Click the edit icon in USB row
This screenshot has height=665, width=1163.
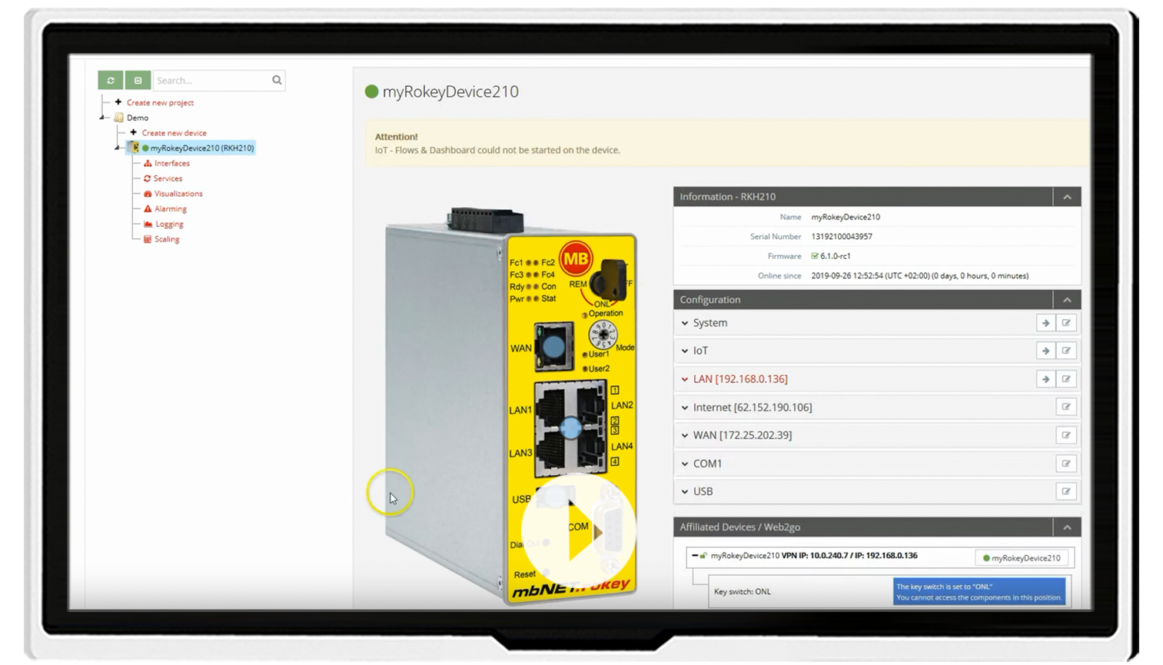[1066, 491]
